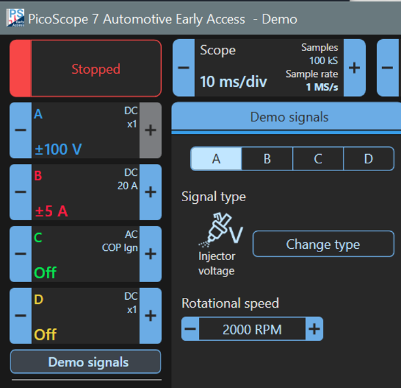Click the 2000 RPM speed field
Screen dimensions: 401x388
tap(252, 329)
